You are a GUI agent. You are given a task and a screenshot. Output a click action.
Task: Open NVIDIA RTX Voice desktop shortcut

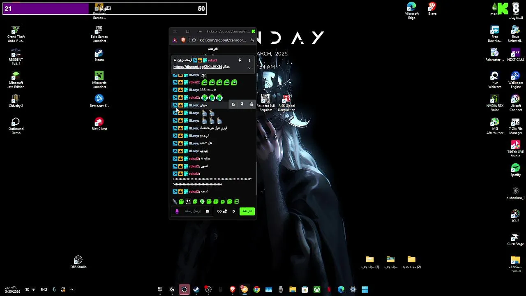pyautogui.click(x=495, y=103)
